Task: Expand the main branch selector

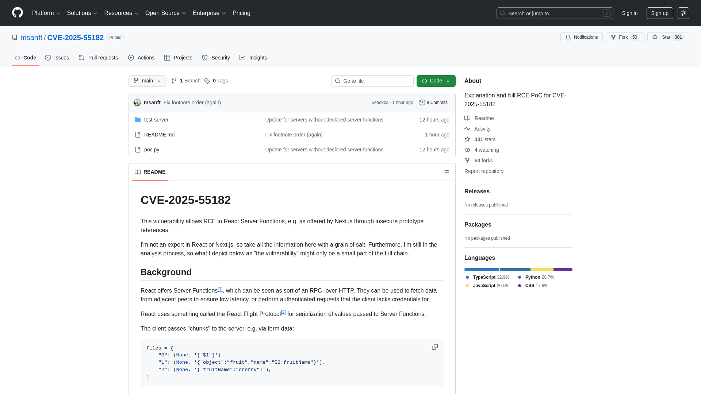Action: (147, 81)
